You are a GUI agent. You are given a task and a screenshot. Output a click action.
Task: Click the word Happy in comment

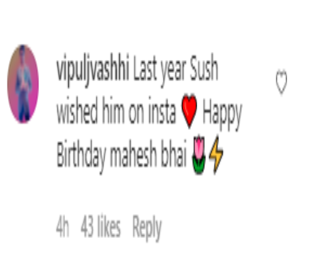[222, 114]
